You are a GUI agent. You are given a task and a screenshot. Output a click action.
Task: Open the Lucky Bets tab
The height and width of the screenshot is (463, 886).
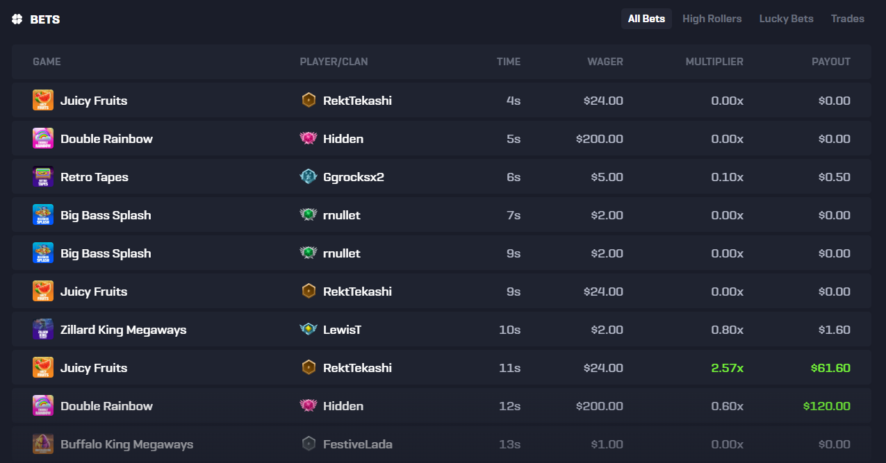pyautogui.click(x=786, y=19)
